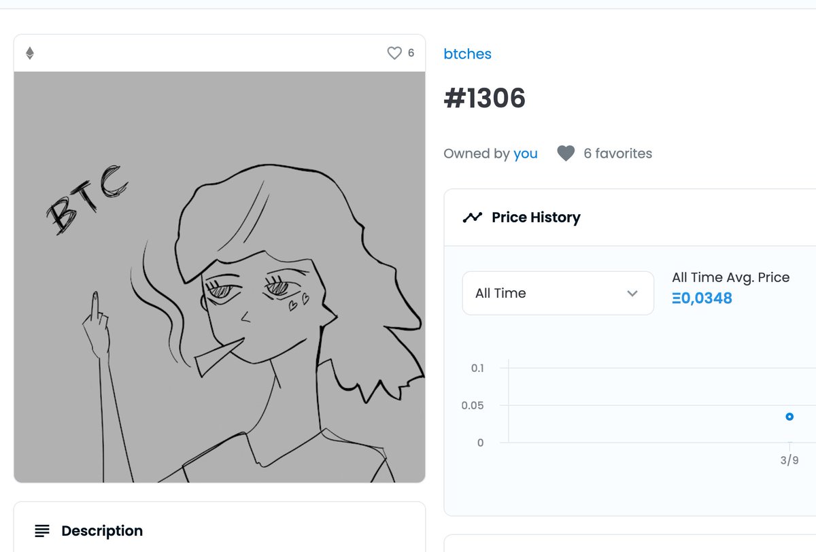
Task: Click the filled heart beside 6 favorites
Action: point(566,154)
